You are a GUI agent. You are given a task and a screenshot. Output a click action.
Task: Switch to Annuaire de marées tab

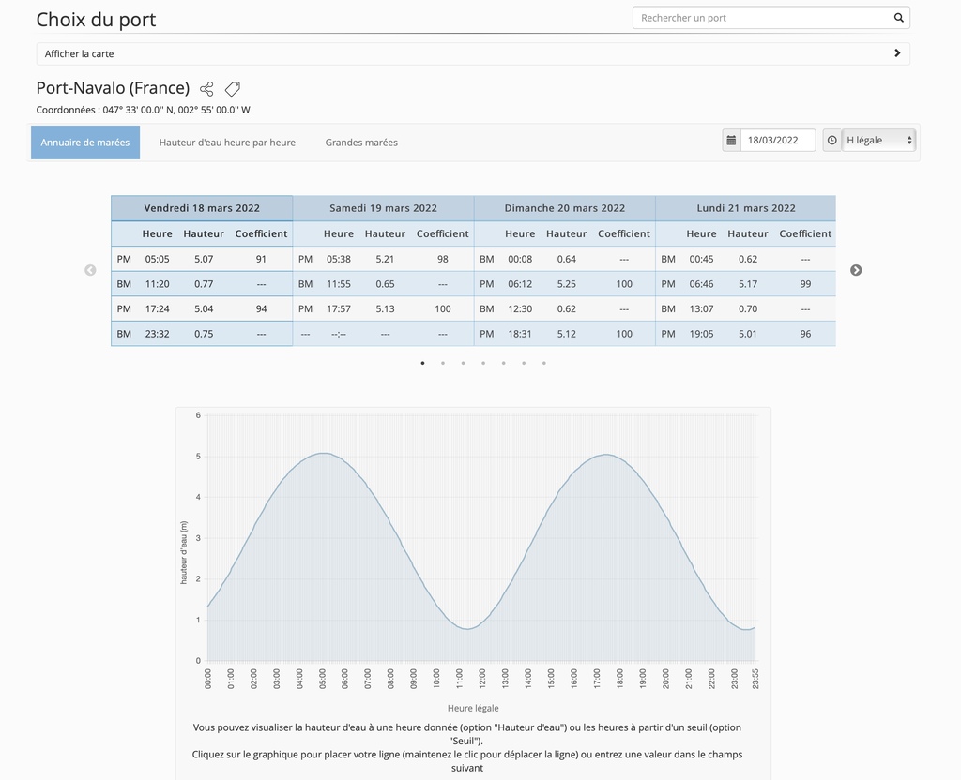(x=85, y=142)
